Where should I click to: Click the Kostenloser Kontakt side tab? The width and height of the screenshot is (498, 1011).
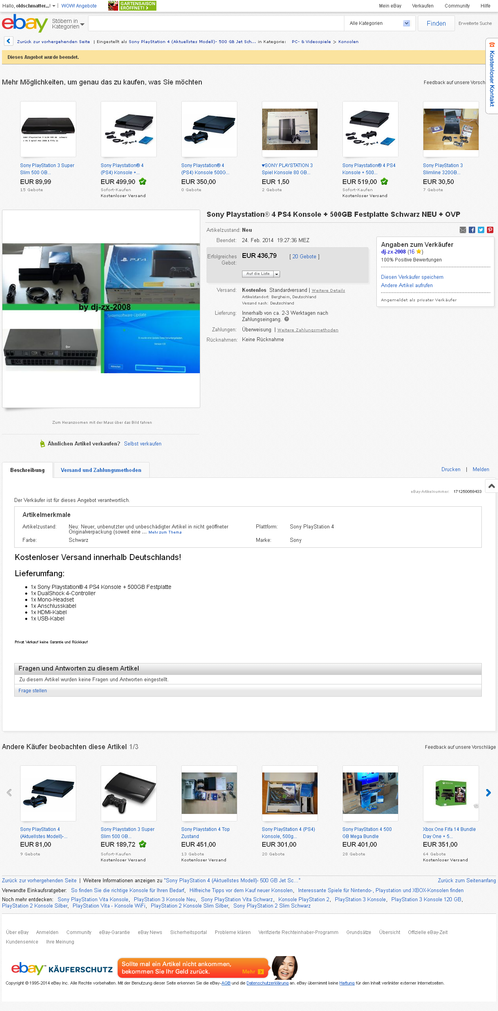492,76
